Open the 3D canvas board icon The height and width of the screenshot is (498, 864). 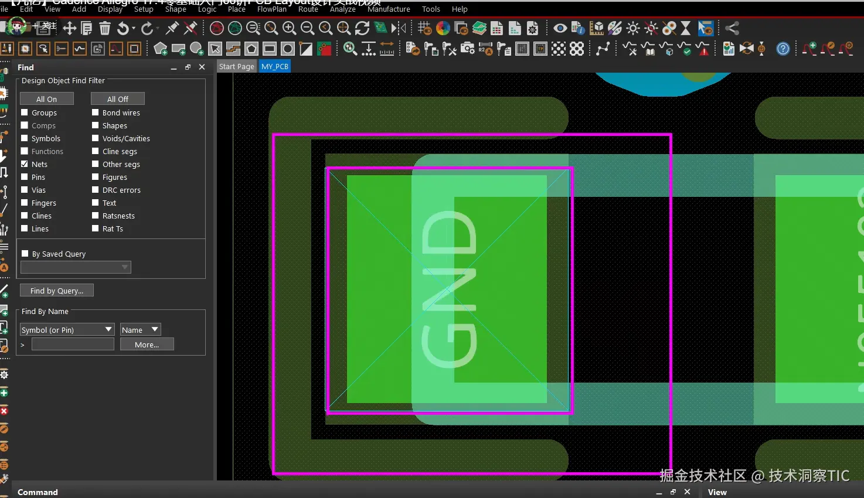pyautogui.click(x=380, y=28)
